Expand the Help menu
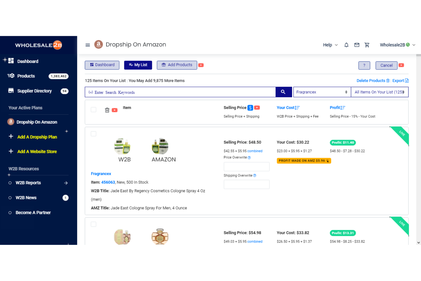Screen dimensions: 421x281 [330, 45]
